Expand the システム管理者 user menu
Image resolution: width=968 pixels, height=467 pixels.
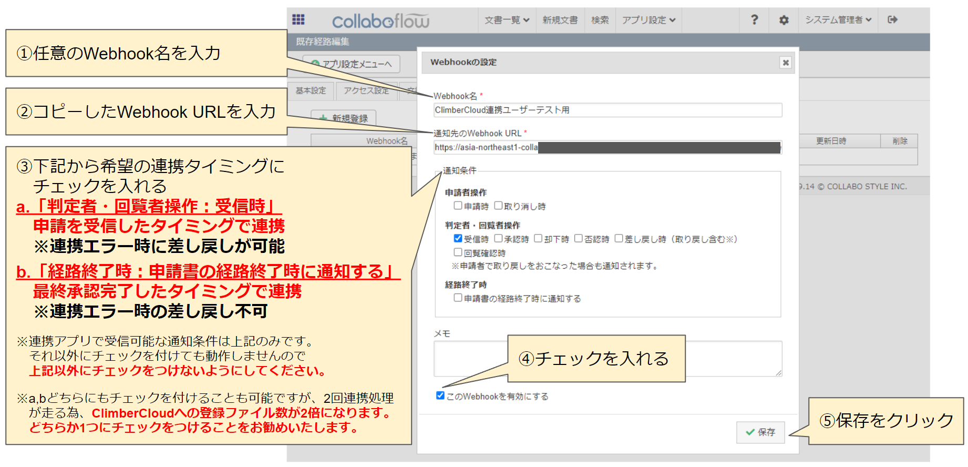pos(838,20)
